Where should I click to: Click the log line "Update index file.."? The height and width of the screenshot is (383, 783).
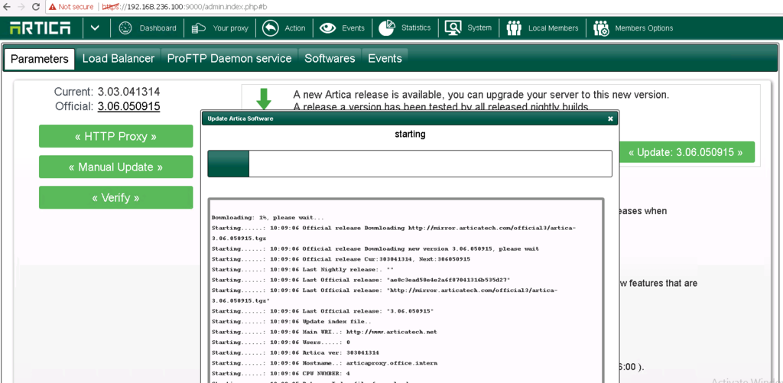[x=291, y=322]
